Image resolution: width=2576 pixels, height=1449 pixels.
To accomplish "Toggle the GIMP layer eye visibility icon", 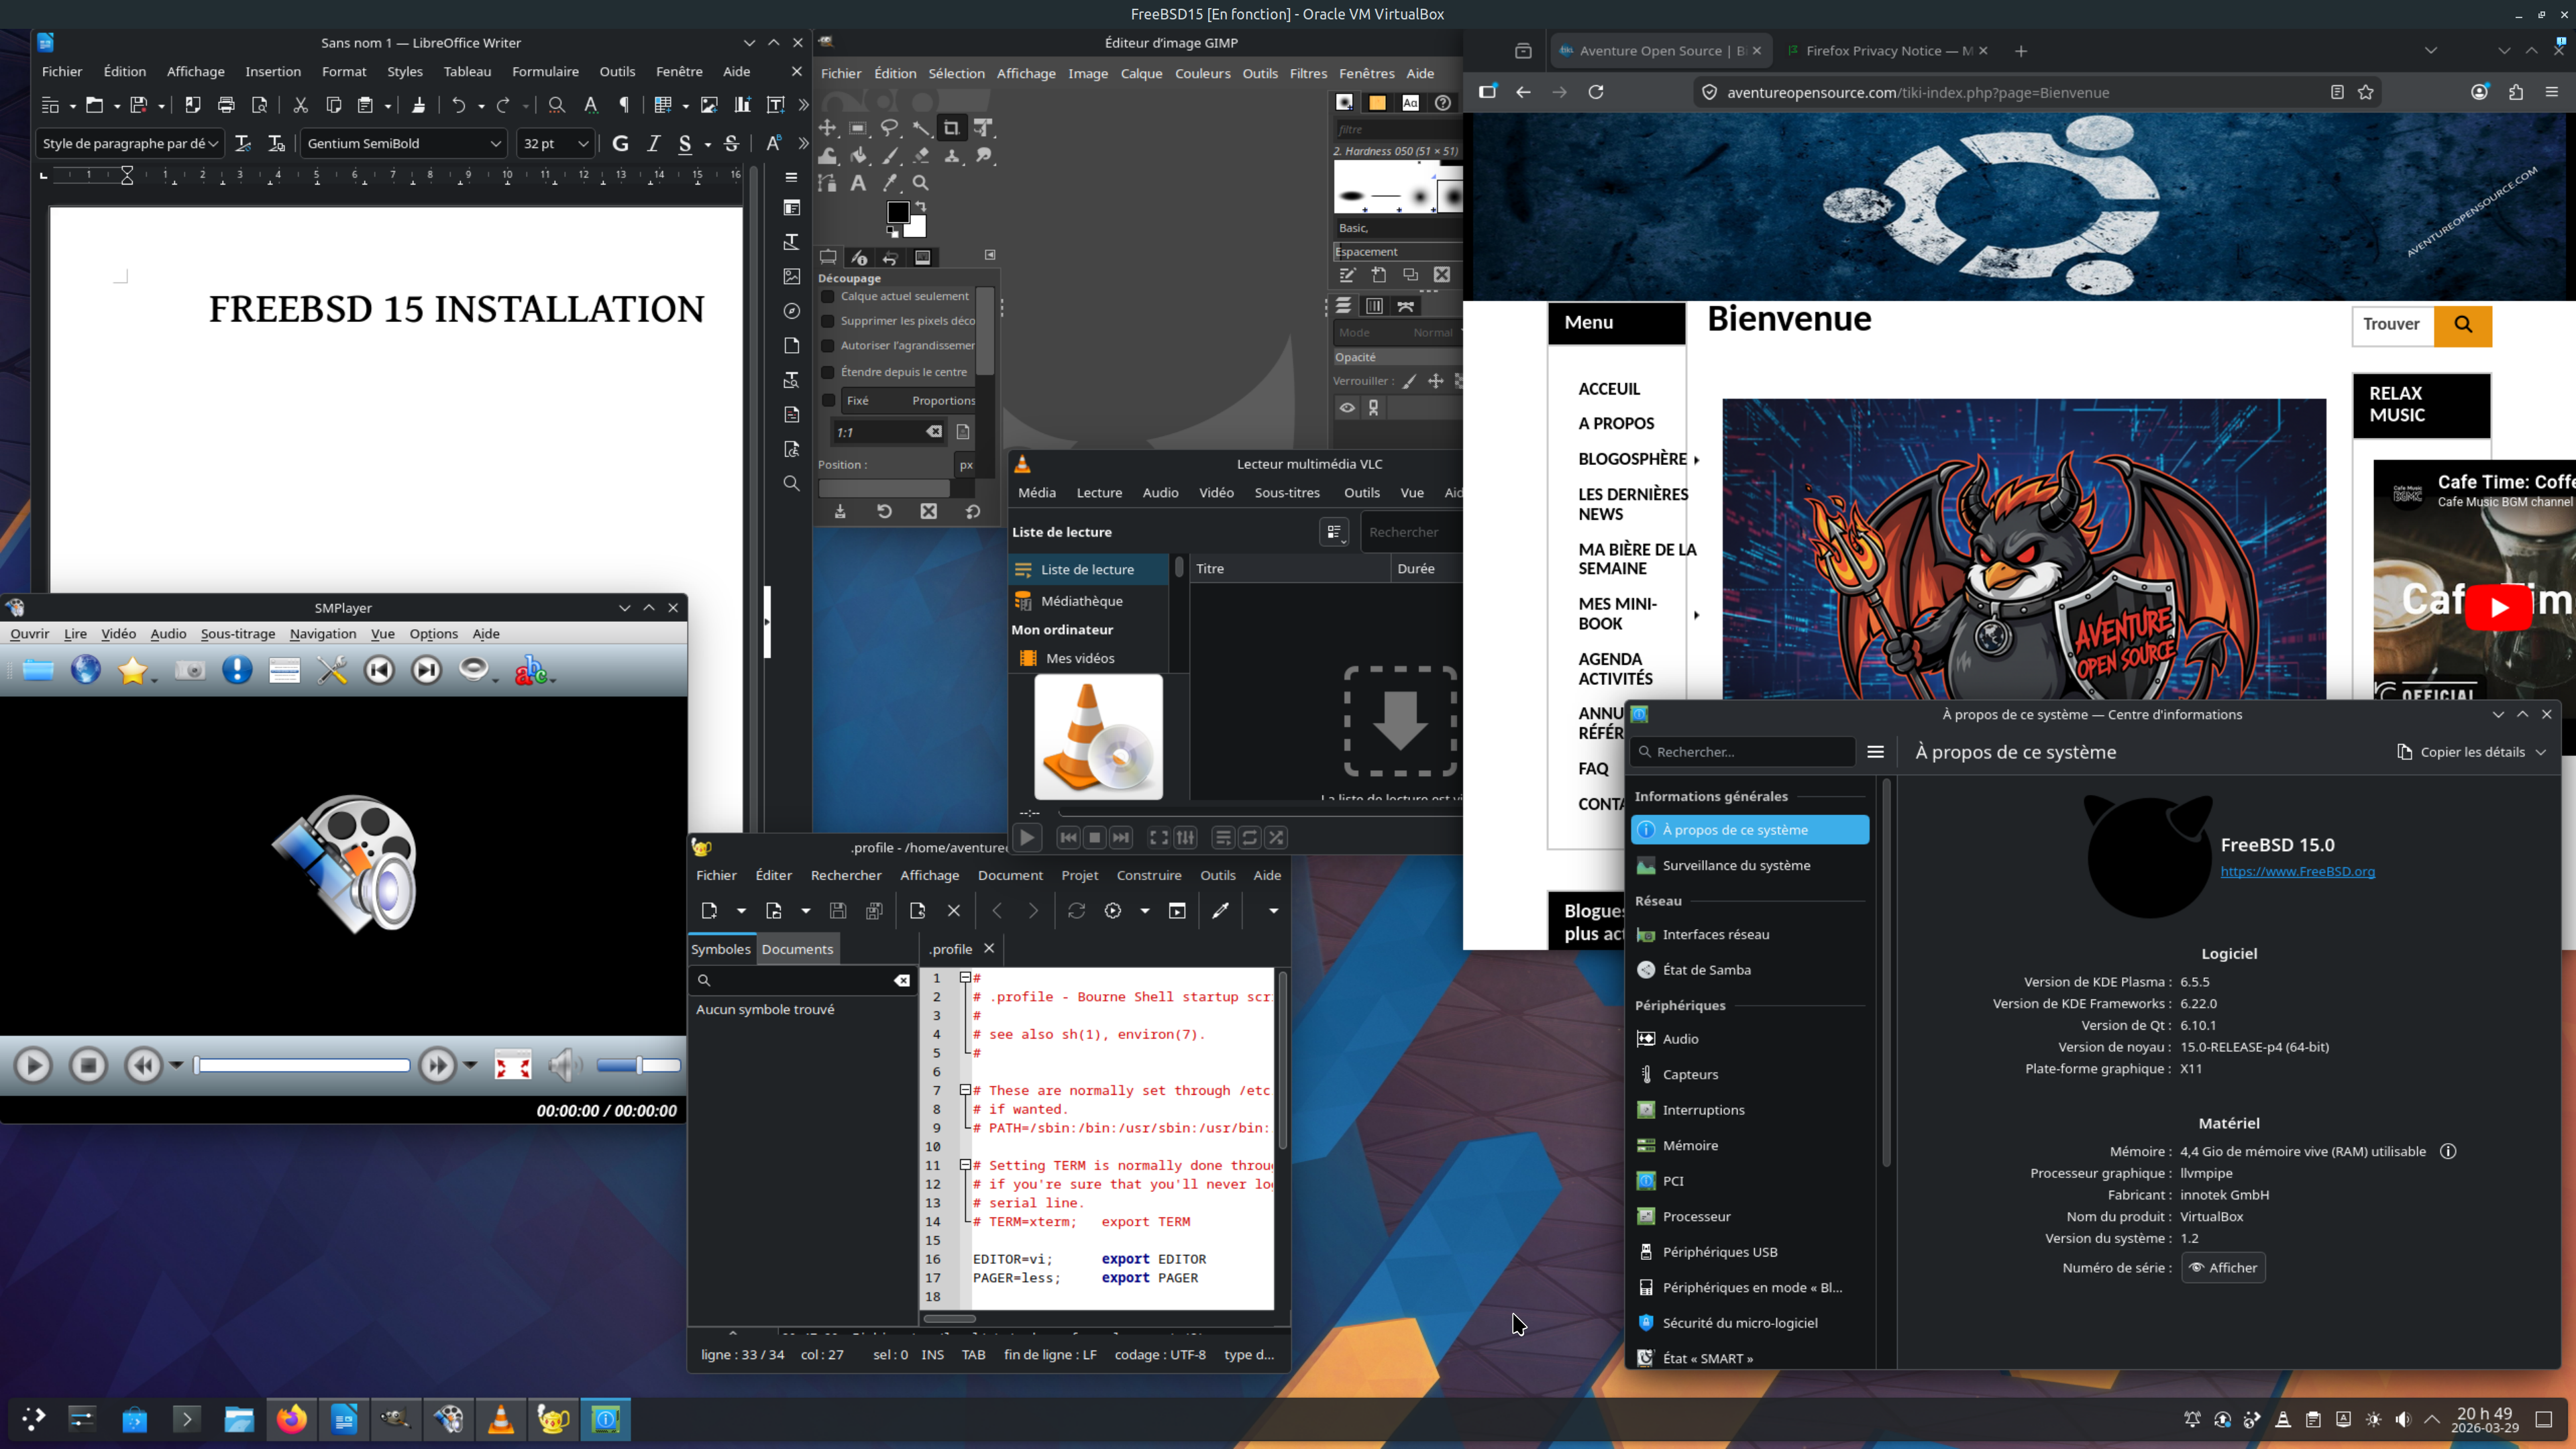I will pyautogui.click(x=1347, y=408).
